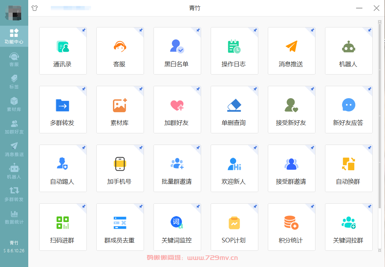Open the SOP计划 planner
Image resolution: width=385 pixels, height=267 pixels.
tap(234, 227)
